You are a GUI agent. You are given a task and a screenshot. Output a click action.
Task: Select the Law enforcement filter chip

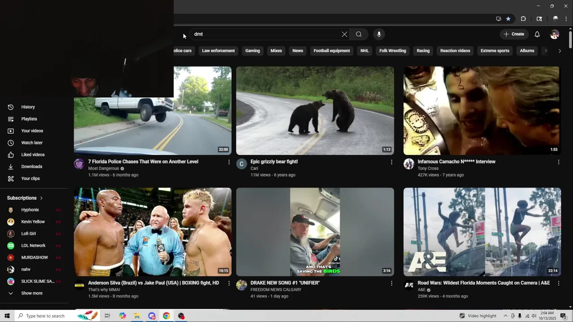[218, 51]
